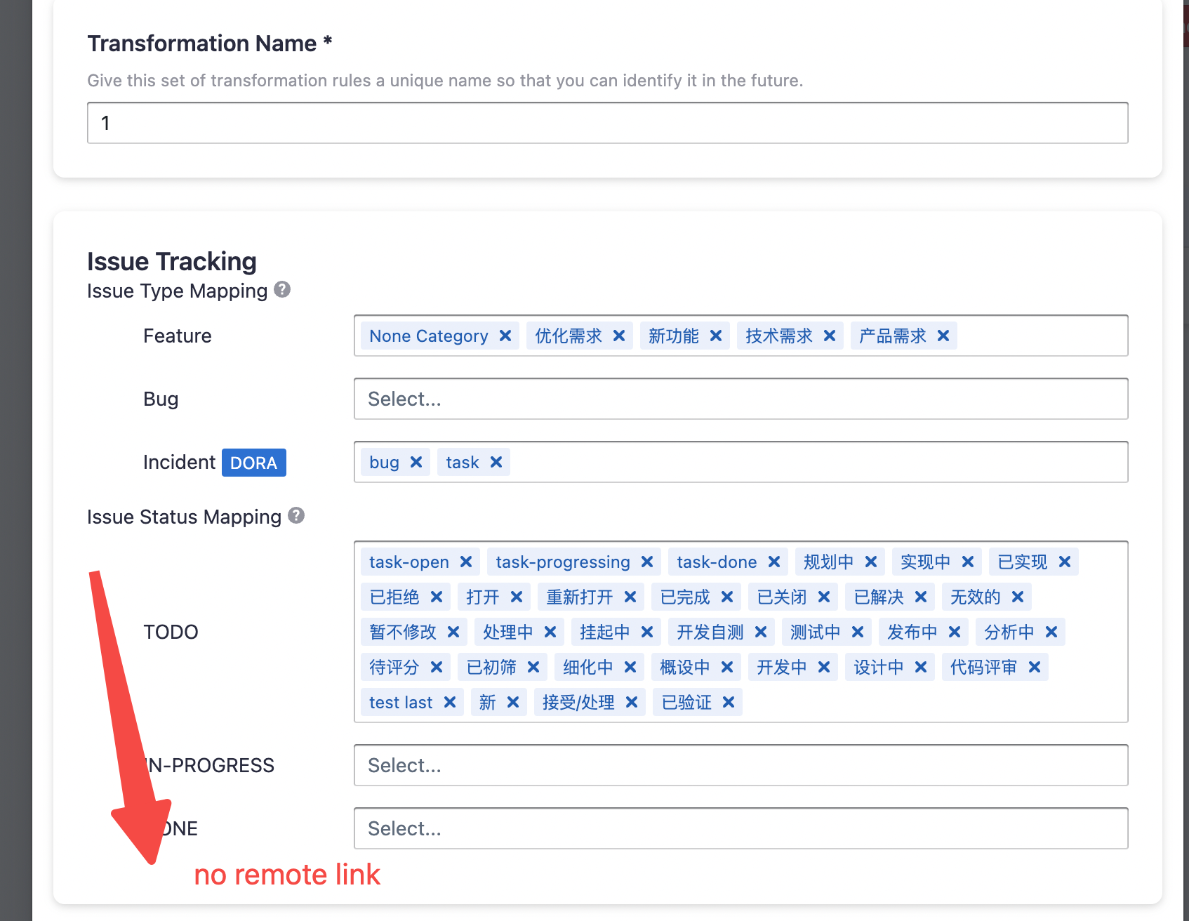This screenshot has height=921, width=1189.
Task: Click the IN-PROGRESS row label
Action: 209,765
